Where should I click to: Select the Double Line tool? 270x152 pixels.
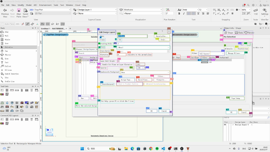pyautogui.click(x=9, y=81)
